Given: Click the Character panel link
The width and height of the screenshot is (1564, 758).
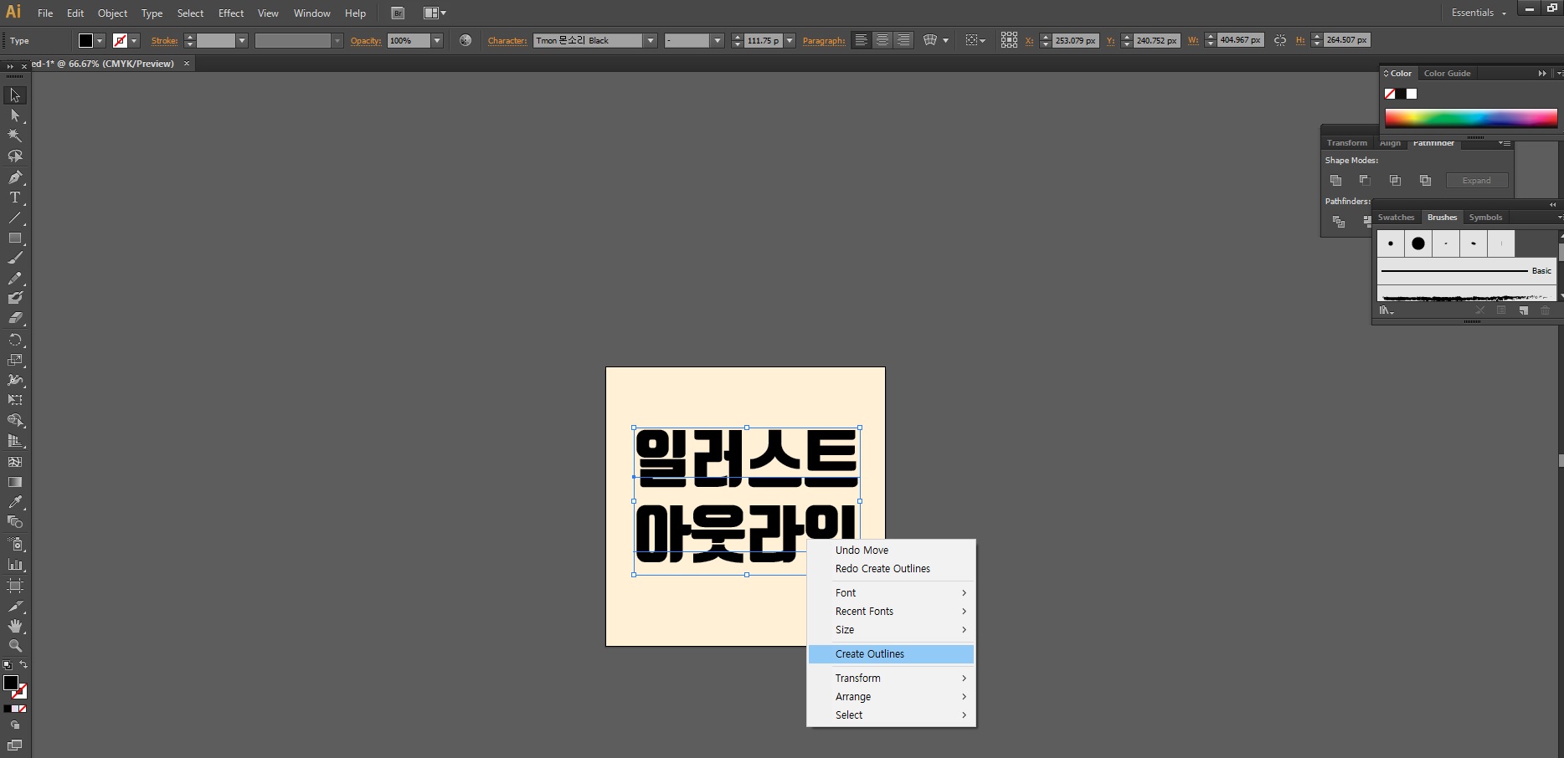Looking at the screenshot, I should (507, 40).
